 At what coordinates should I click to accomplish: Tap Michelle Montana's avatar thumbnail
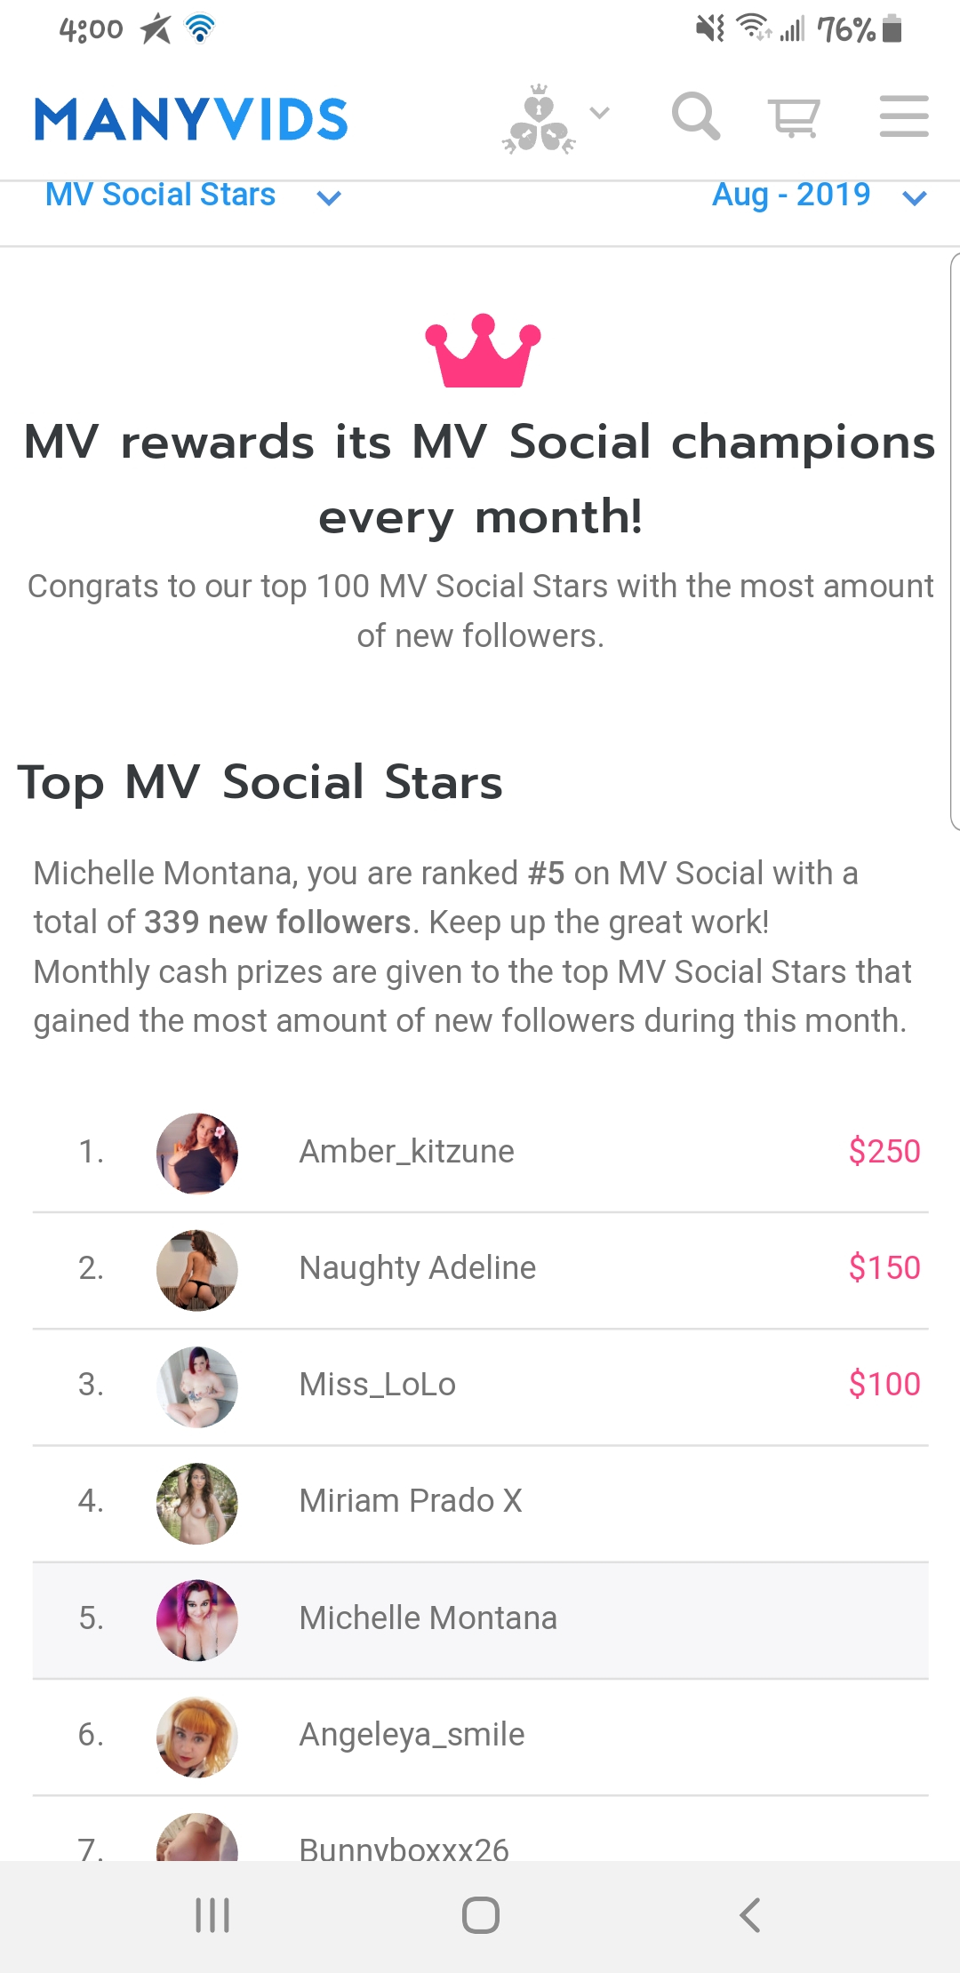coord(197,1619)
